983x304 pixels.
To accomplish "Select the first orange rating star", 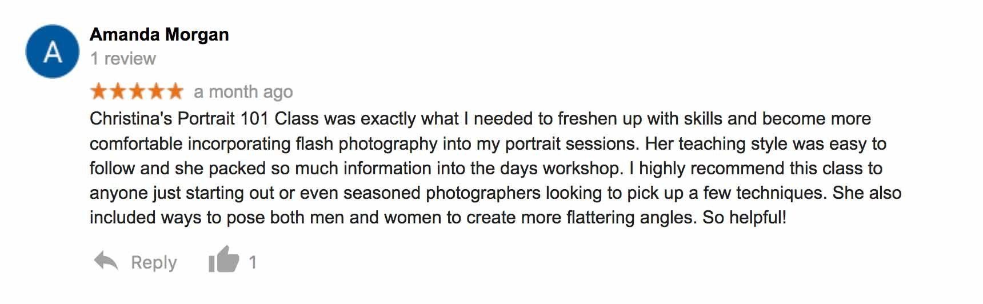I will [x=99, y=91].
